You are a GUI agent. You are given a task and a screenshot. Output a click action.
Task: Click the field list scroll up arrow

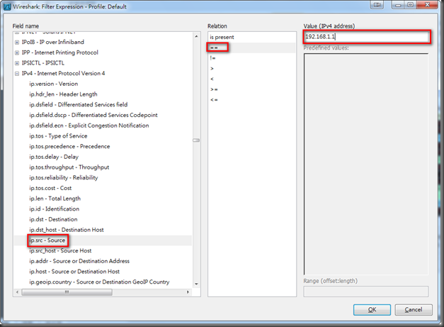tap(196, 36)
